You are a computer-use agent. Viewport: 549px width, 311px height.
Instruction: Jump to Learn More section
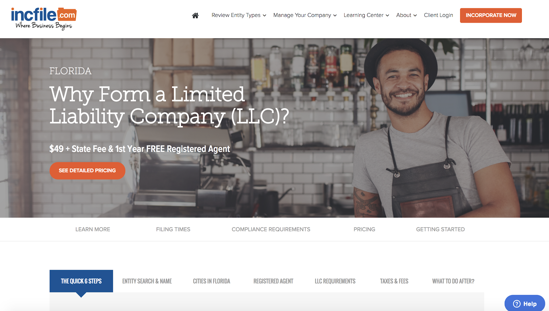pos(93,229)
